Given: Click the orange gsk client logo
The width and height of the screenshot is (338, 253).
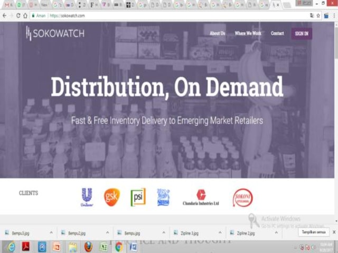Looking at the screenshot, I should (112, 197).
